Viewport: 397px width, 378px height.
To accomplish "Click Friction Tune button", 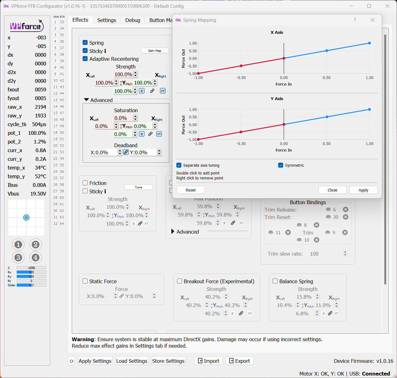I will coord(138,187).
